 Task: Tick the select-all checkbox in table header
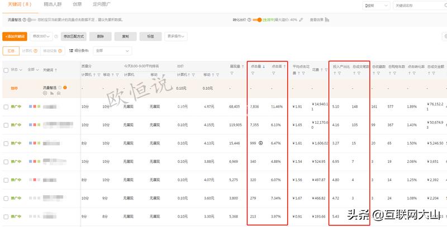6,70
